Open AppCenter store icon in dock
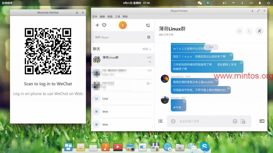Image resolution: width=273 pixels, height=153 pixels. coord(155,147)
